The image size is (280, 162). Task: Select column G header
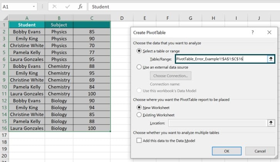pyautogui.click(x=190, y=18)
